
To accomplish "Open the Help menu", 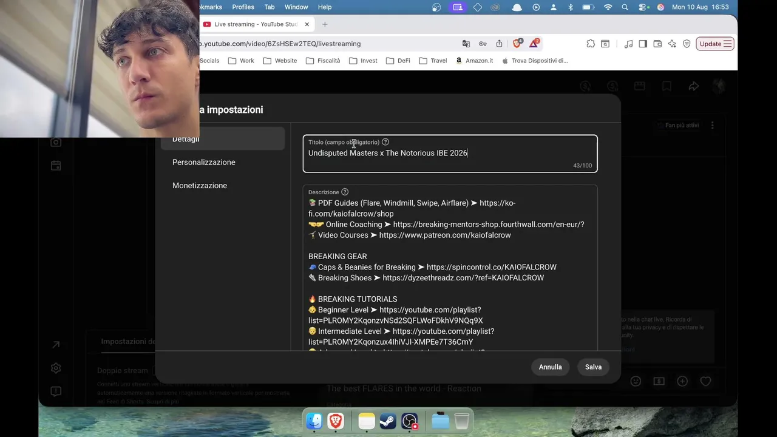I will [x=325, y=7].
